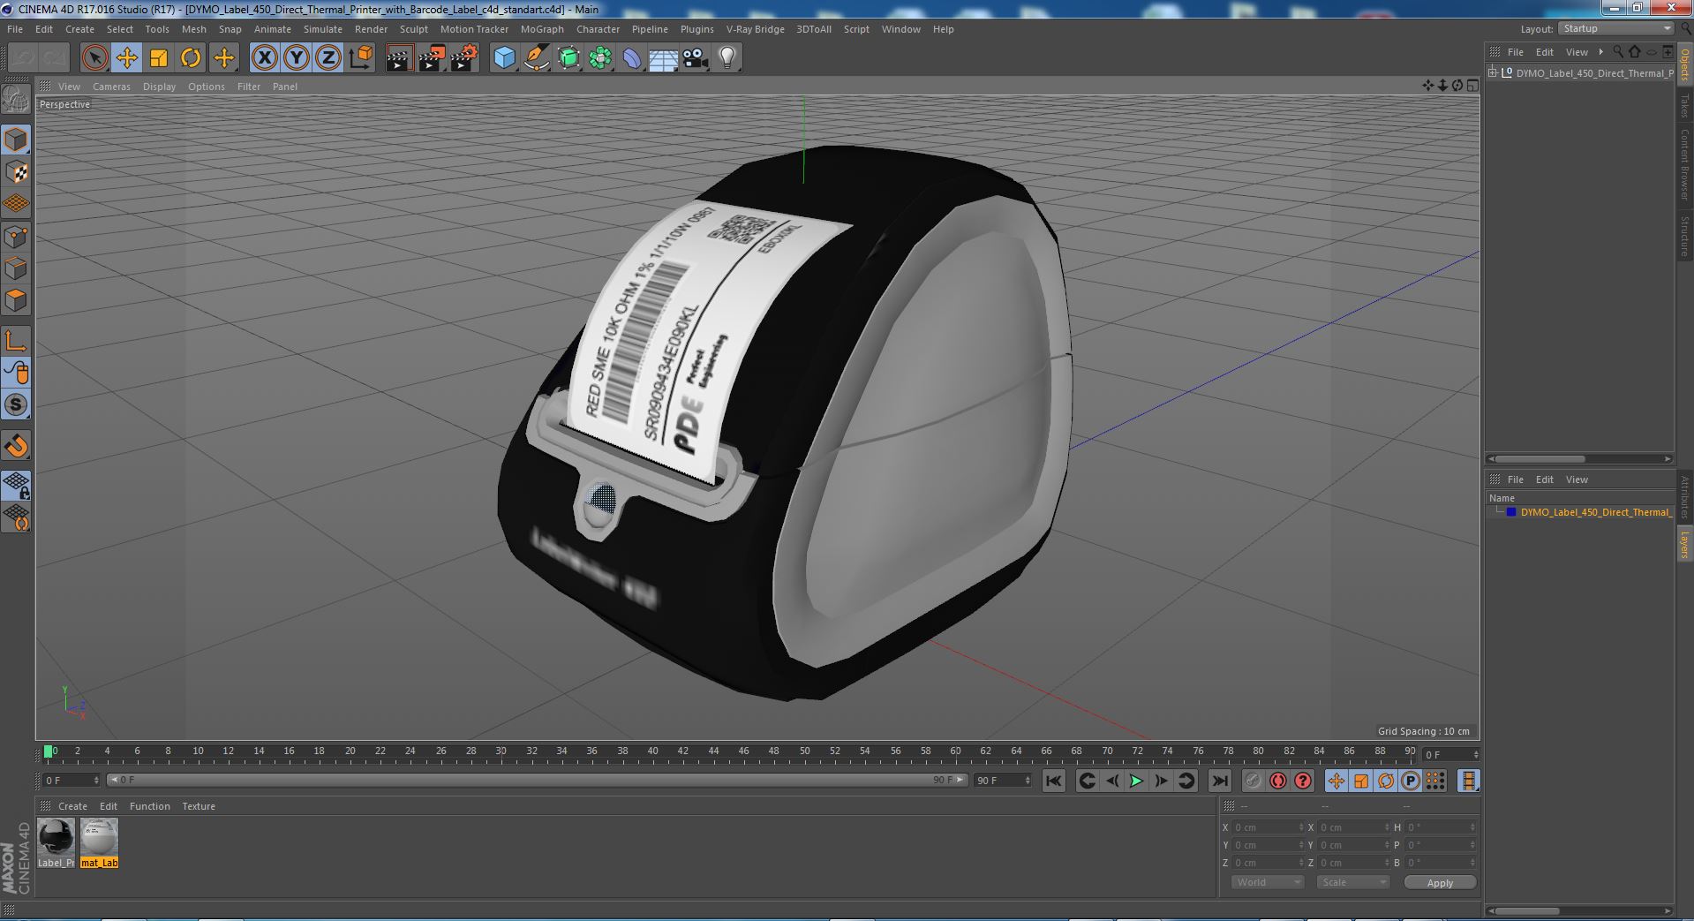Toggle Z axis lock
Screen dimensions: 1694x921
(328, 58)
